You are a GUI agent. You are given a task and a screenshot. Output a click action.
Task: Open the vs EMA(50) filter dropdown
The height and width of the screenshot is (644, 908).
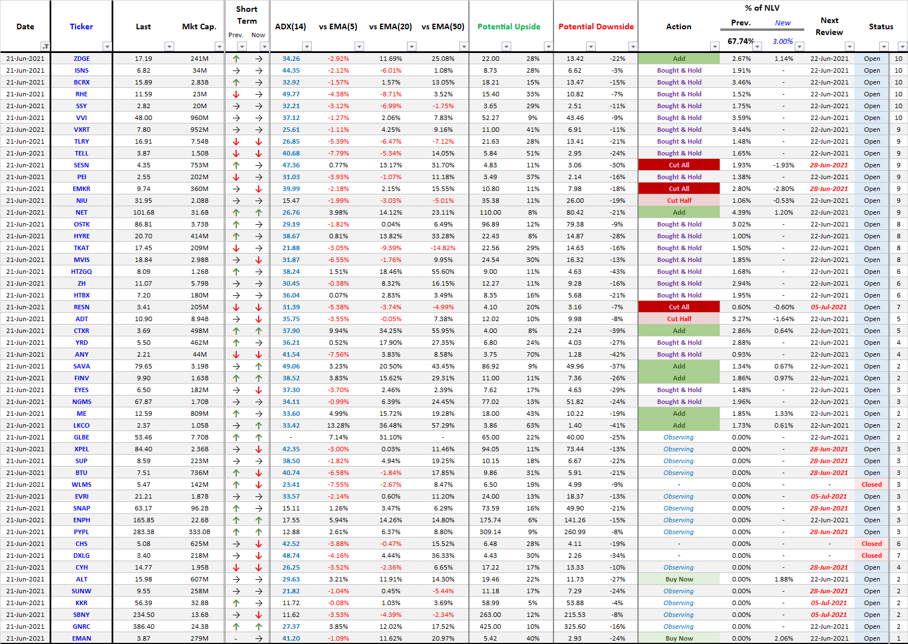463,46
